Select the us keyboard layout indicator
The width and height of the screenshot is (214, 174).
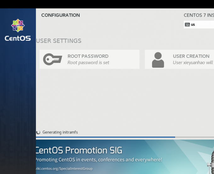193,25
